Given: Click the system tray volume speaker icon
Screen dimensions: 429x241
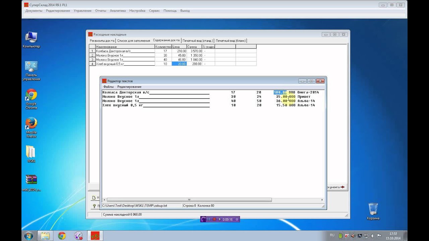Looking at the screenshot, I should (x=373, y=236).
